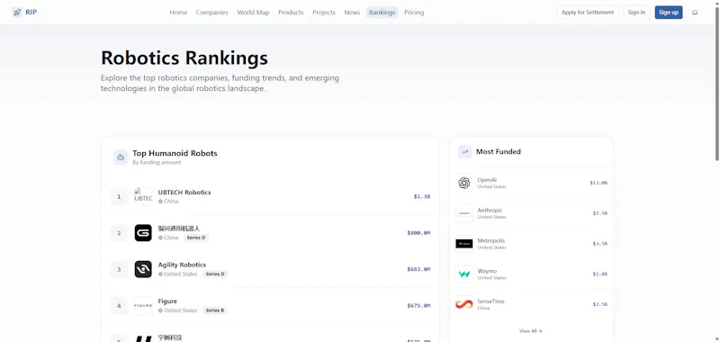This screenshot has width=720, height=342.
Task: Click the $2.5B value for SenseTime
Action: (600, 304)
